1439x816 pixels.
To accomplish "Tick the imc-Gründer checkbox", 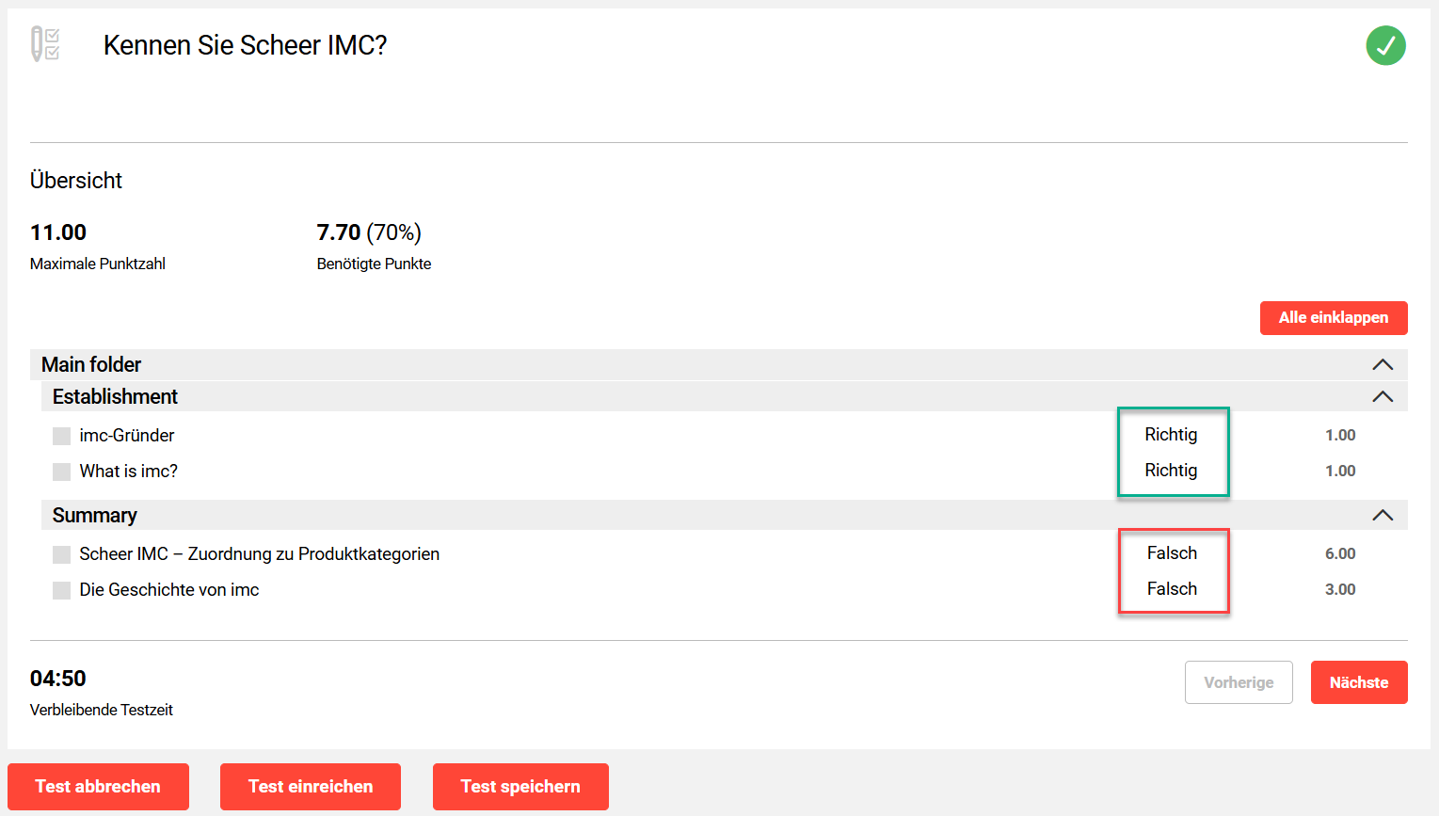I will pyautogui.click(x=62, y=436).
